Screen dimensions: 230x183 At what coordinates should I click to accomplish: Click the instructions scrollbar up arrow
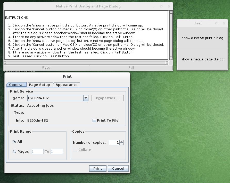click(170, 12)
